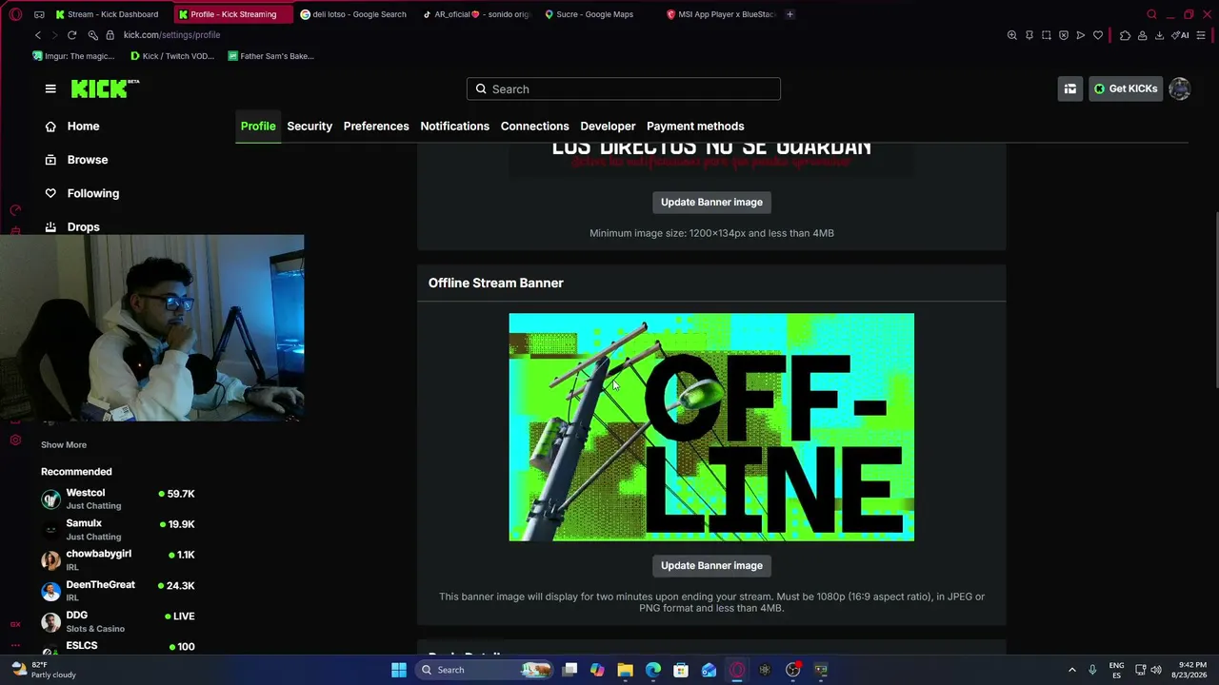Image resolution: width=1219 pixels, height=685 pixels.
Task: Open Microsoft Store from the taskbar
Action: point(681,670)
